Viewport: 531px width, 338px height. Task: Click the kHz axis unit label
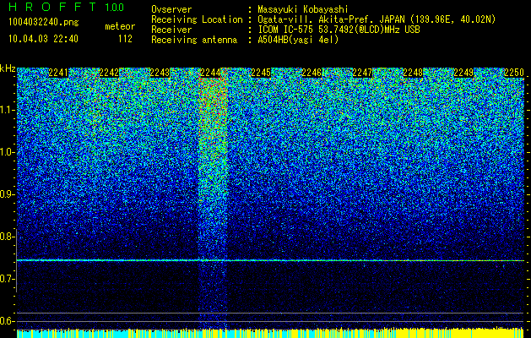[x=8, y=68]
